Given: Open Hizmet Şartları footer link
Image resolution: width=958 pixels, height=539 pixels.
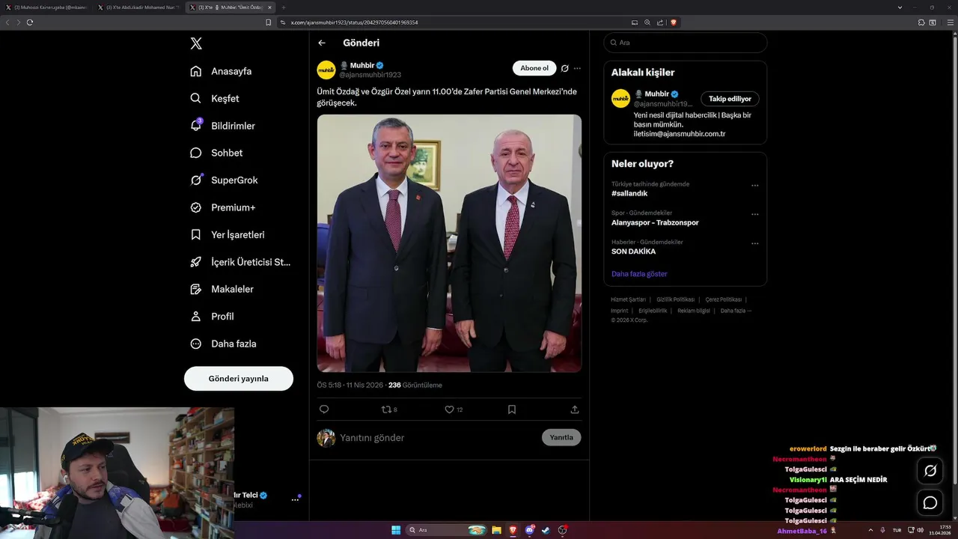Looking at the screenshot, I should (x=628, y=299).
